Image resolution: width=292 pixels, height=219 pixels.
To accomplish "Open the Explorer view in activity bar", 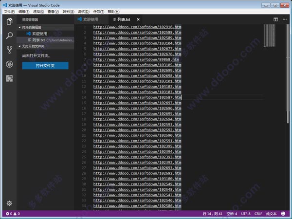I will (x=10, y=21).
